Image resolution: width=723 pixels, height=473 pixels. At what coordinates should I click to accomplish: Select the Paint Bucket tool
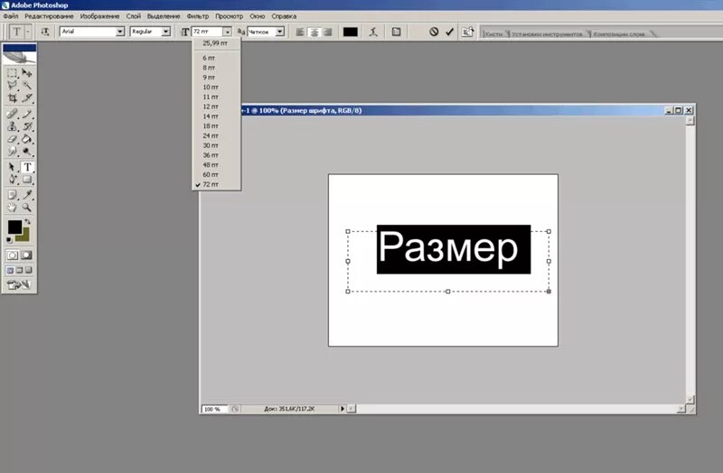point(27,139)
